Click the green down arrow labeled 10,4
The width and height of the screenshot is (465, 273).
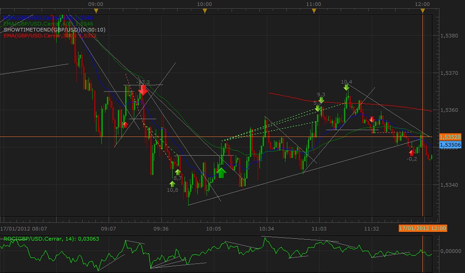(x=346, y=88)
